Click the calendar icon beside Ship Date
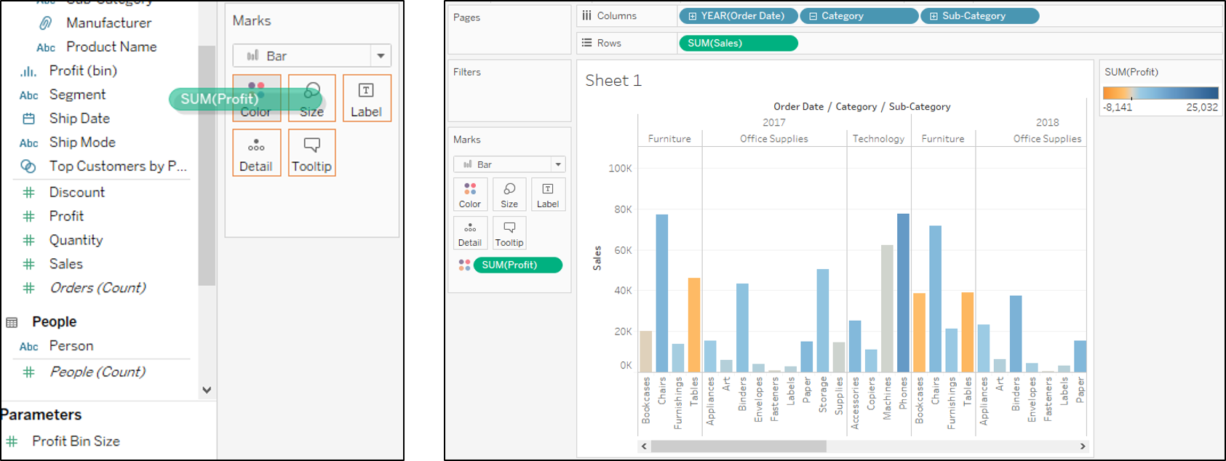The height and width of the screenshot is (461, 1226). coord(29,119)
